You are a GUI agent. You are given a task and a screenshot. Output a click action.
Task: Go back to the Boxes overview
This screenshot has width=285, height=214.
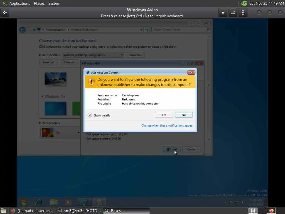click(5, 13)
